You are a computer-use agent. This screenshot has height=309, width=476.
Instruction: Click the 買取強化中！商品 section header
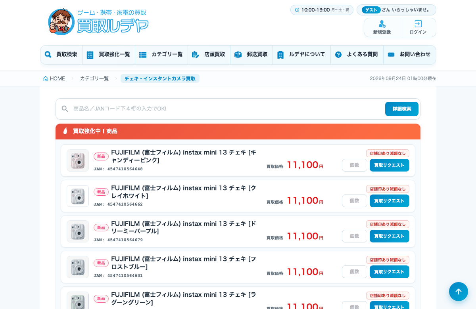pyautogui.click(x=238, y=131)
